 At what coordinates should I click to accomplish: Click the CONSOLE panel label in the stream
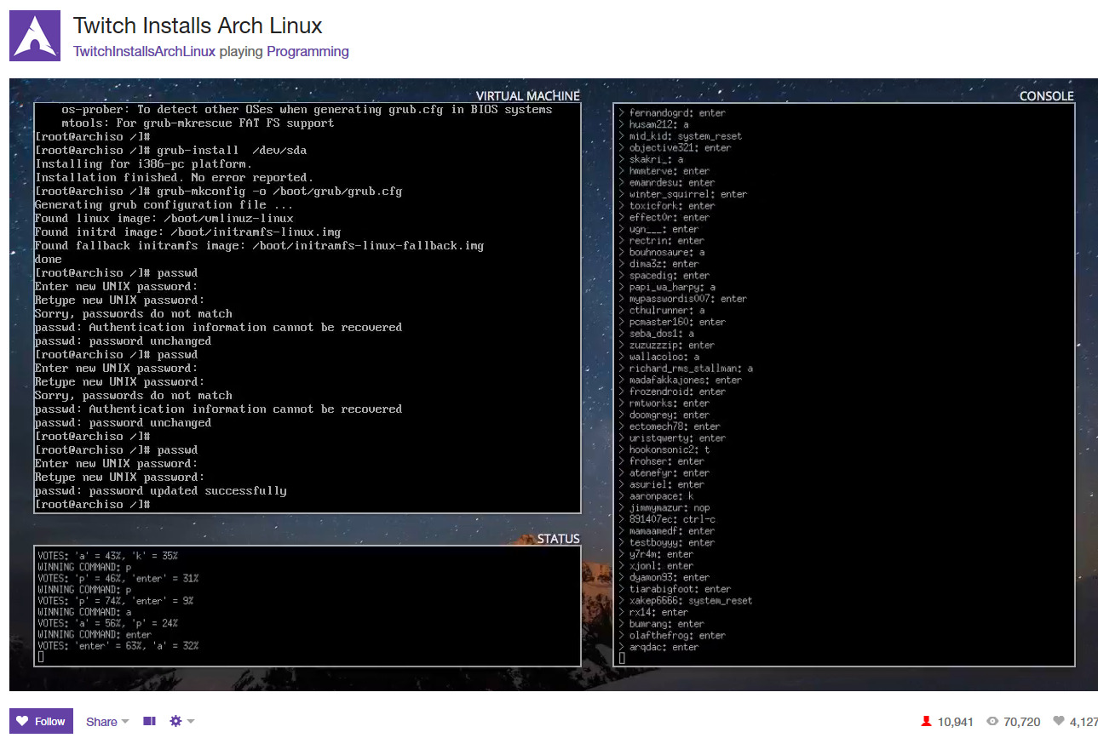[1046, 96]
